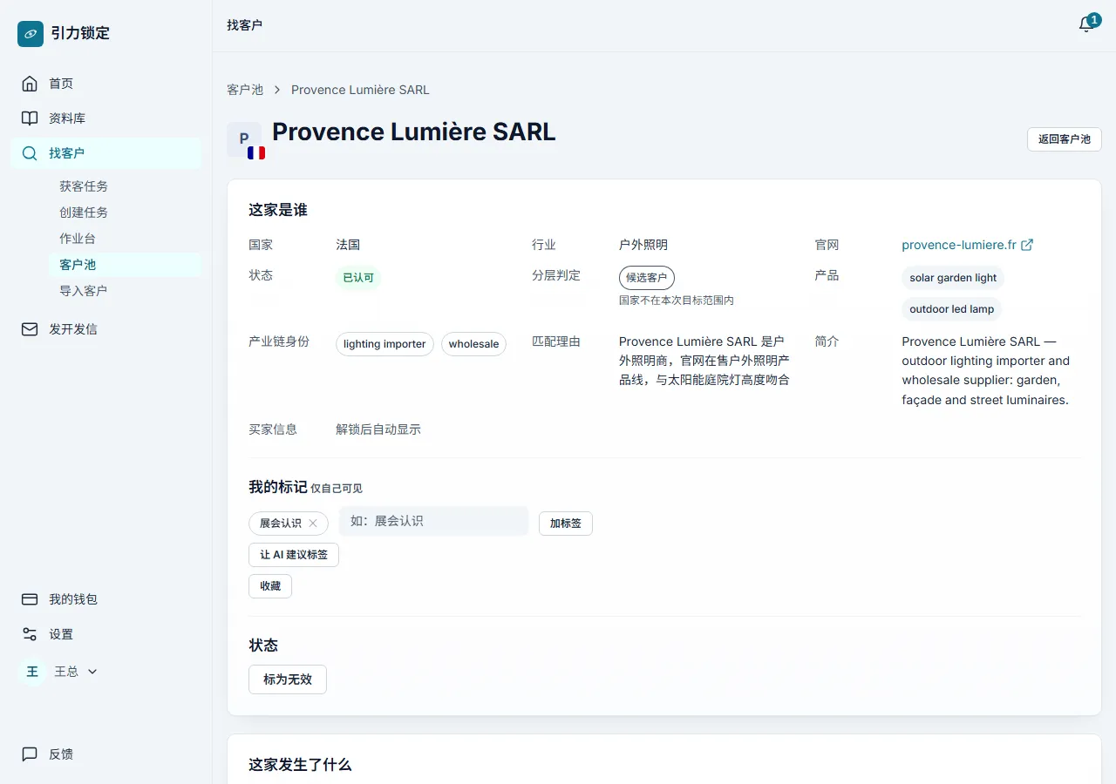
Task: Open 导入客户 in the sidebar
Action: (x=84, y=291)
